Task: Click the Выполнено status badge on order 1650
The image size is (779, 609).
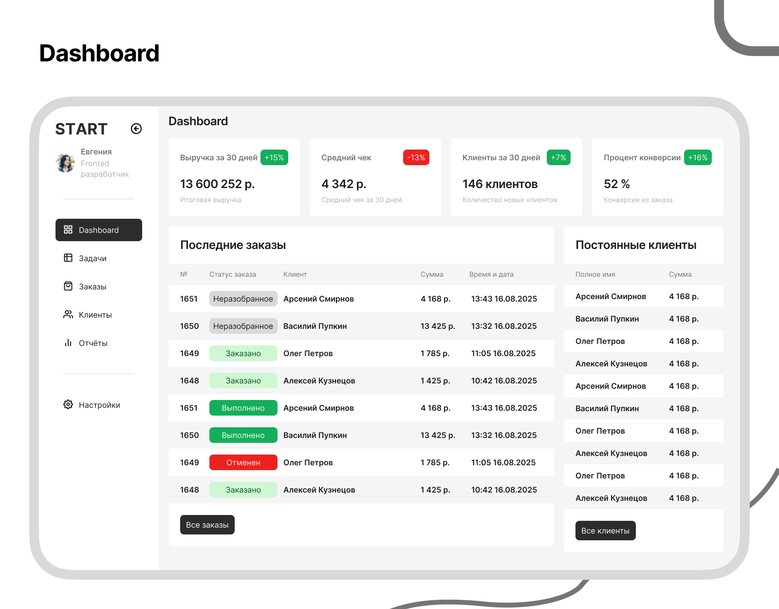Action: pyautogui.click(x=243, y=435)
